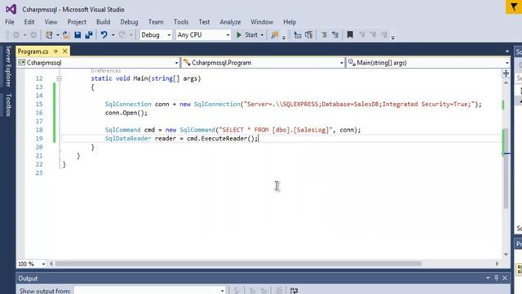Click the Find in Files toolbar icon
This screenshot has height=294, width=522.
click(274, 34)
